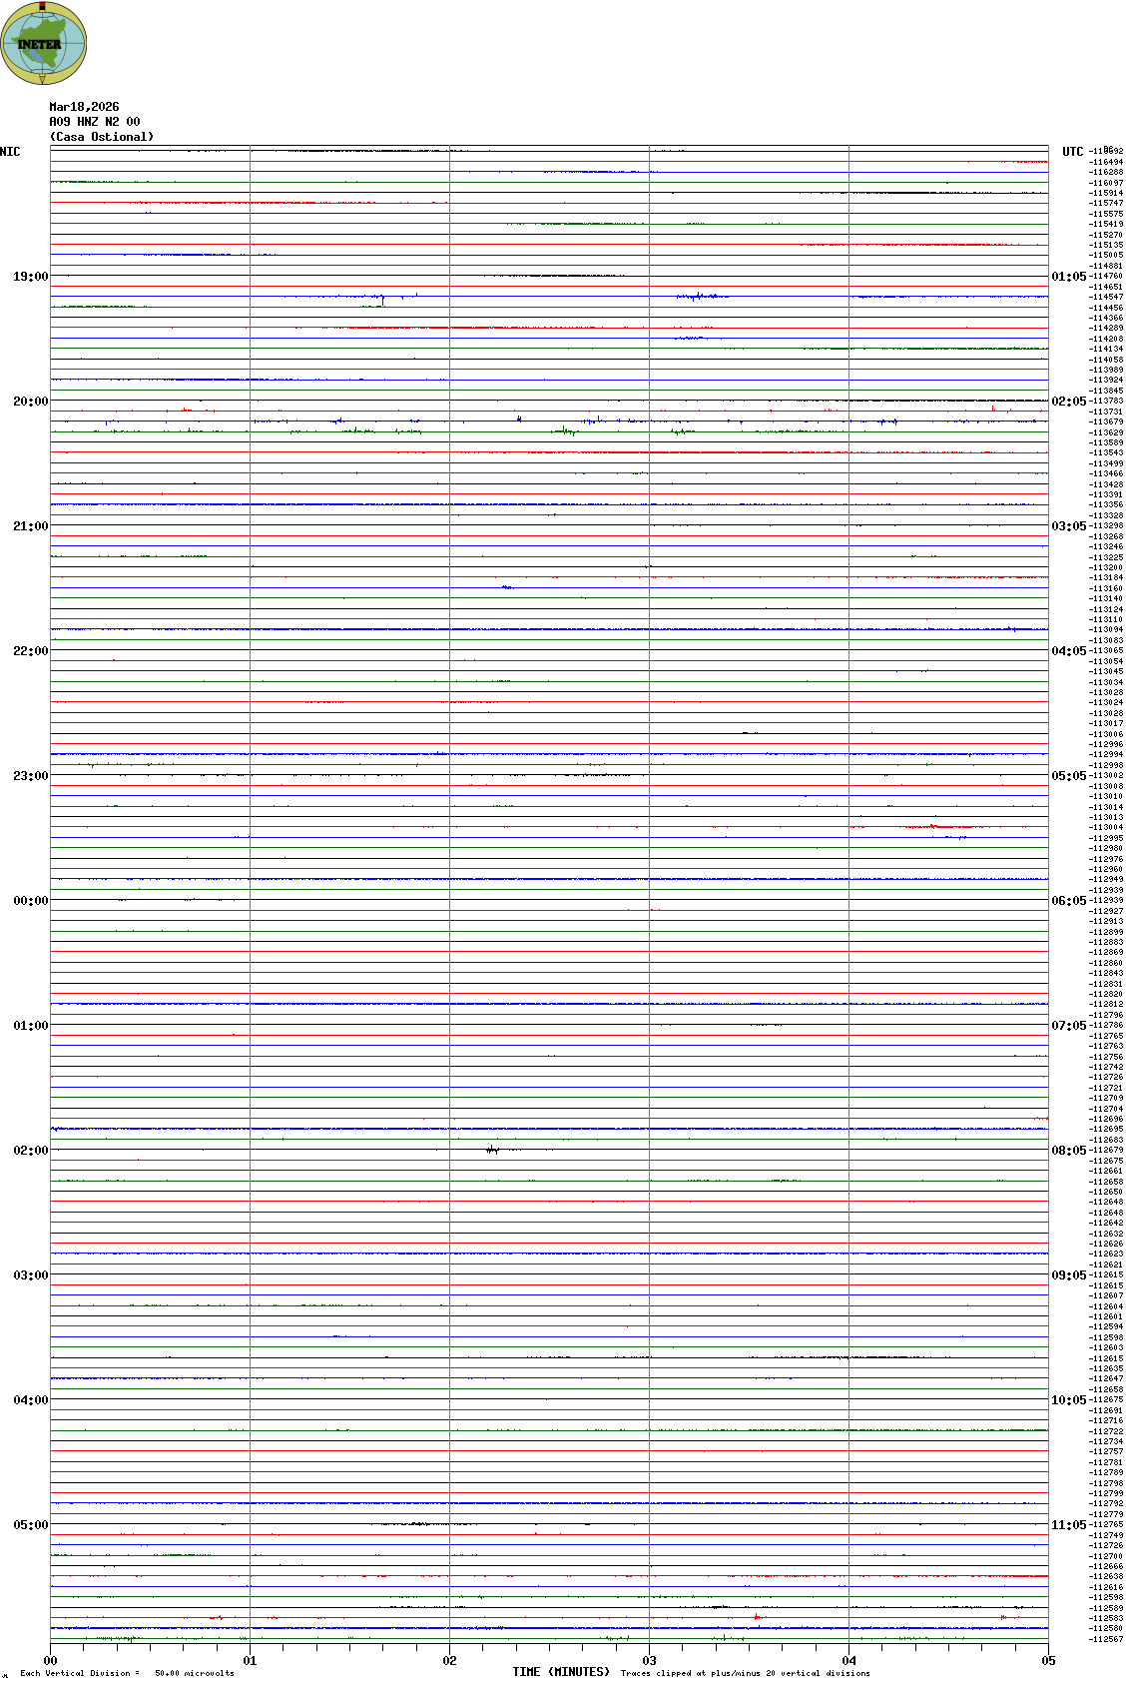Click the 01 minute tick label
The width and height of the screenshot is (1128, 1687).
click(250, 1661)
